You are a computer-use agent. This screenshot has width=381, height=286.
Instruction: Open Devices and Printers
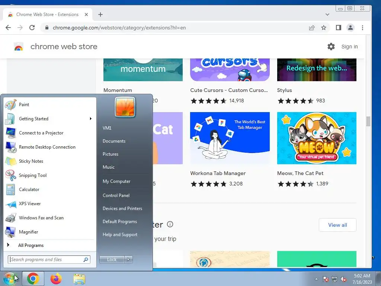point(122,209)
